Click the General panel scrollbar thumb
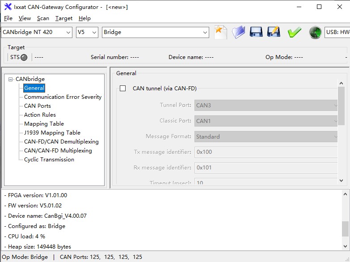Image resolution: width=350 pixels, height=262 pixels. [341, 106]
